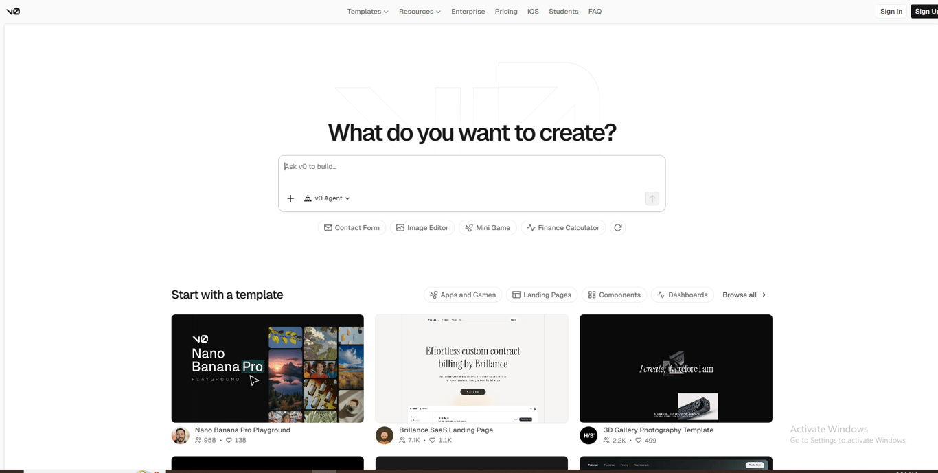Image resolution: width=938 pixels, height=473 pixels.
Task: Click the Sign Up button
Action: coord(925,12)
